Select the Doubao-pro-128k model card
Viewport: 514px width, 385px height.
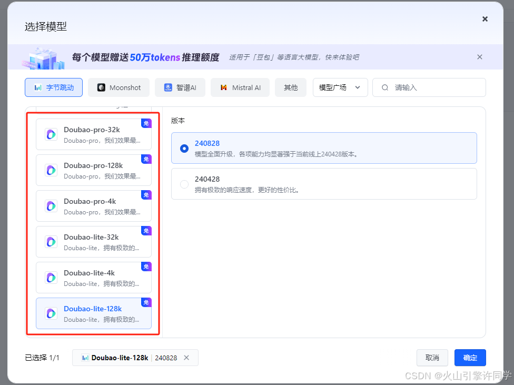(94, 170)
